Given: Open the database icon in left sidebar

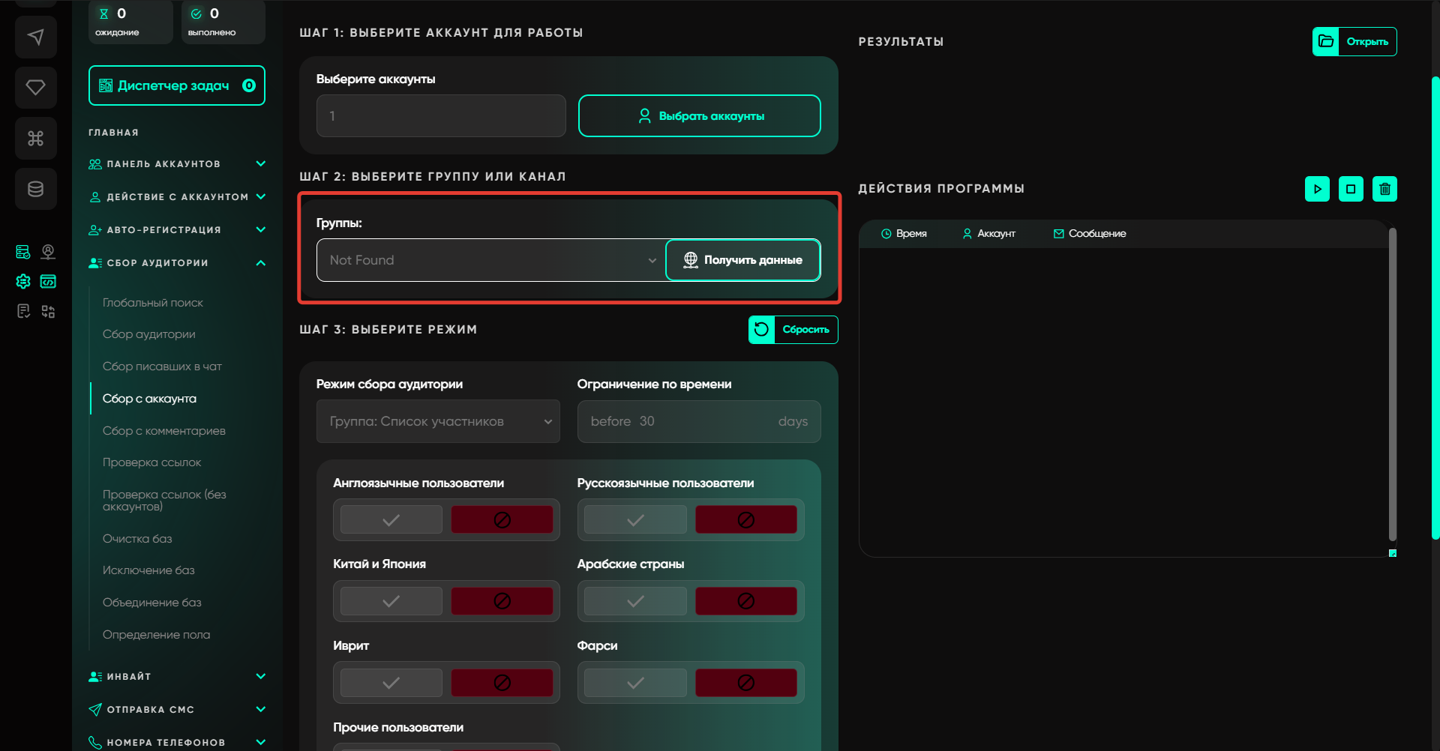Looking at the screenshot, I should [x=35, y=189].
